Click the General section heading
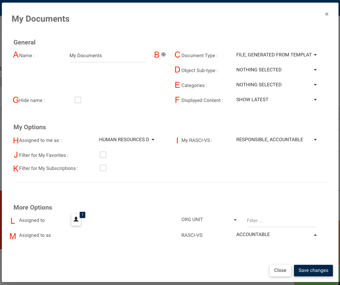 [25, 42]
